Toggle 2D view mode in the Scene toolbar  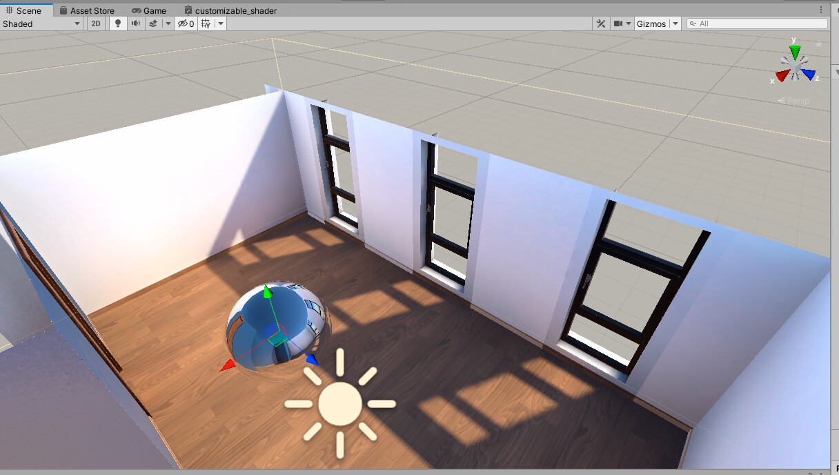[x=95, y=23]
